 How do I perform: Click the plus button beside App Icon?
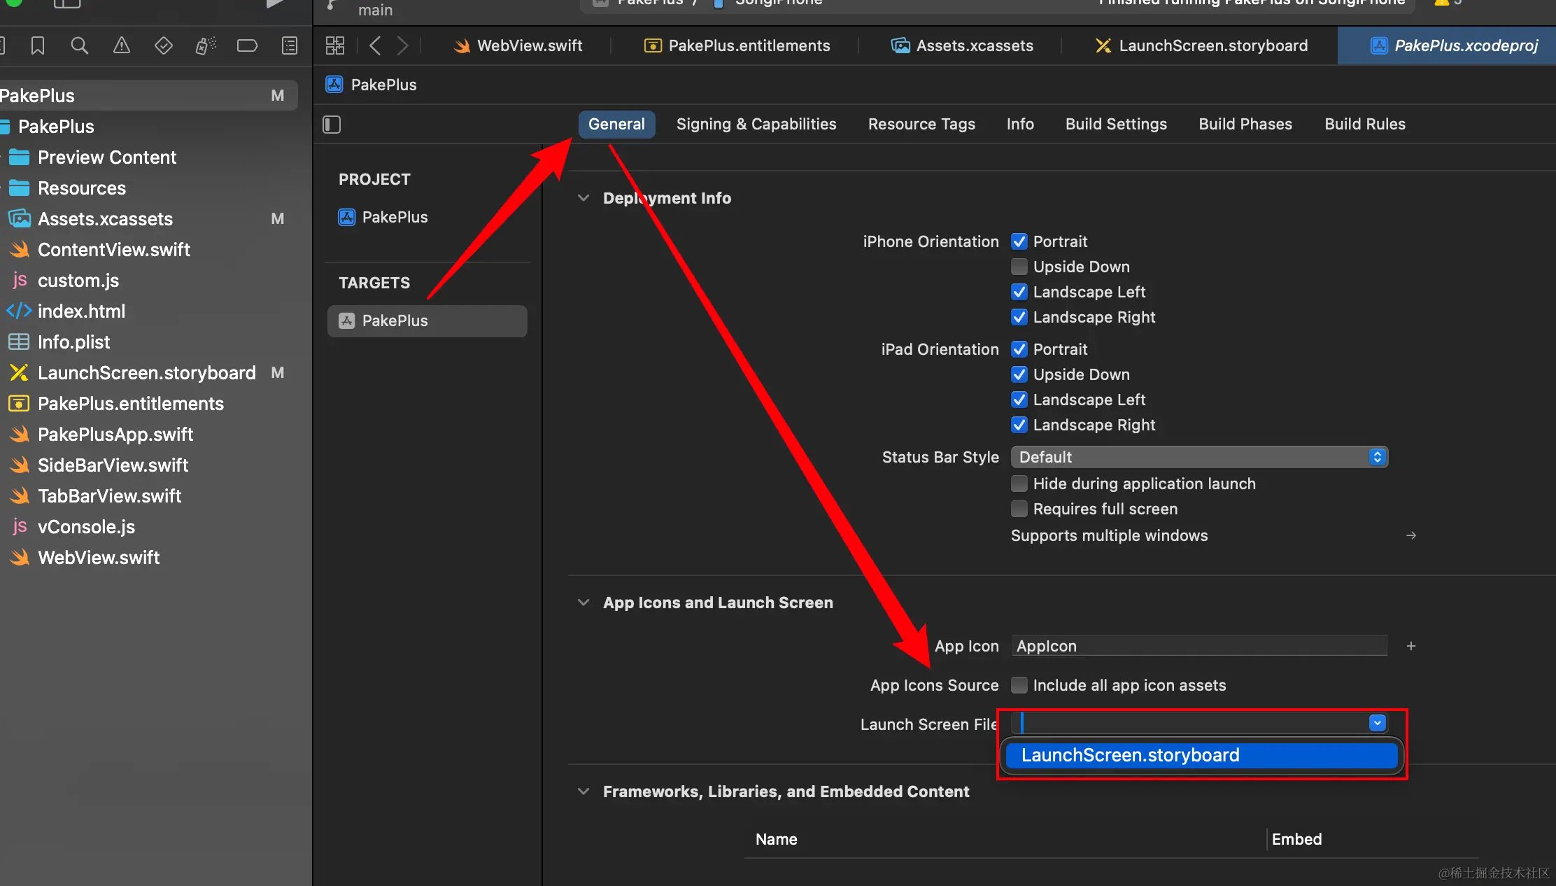1411,646
